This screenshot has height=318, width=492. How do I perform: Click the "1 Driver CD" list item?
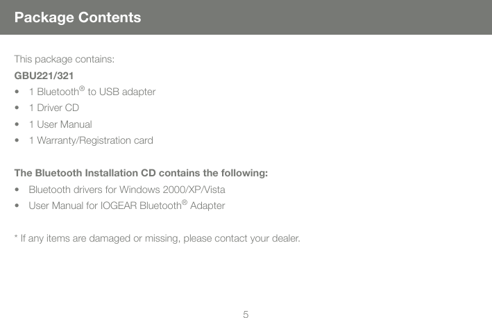[53, 108]
